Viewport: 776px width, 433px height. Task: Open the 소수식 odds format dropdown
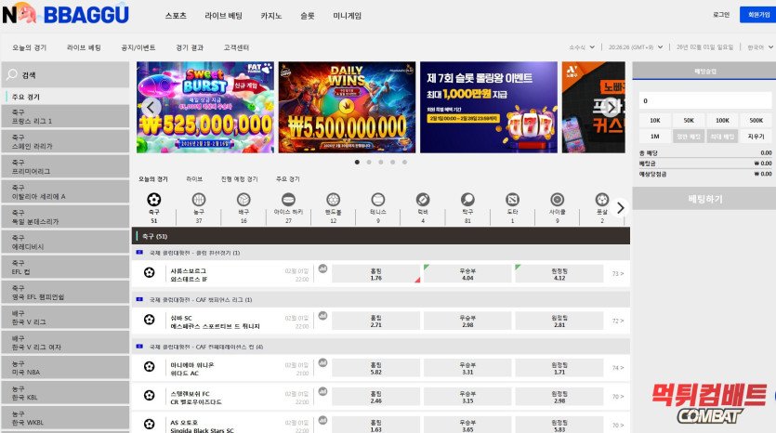(x=582, y=47)
